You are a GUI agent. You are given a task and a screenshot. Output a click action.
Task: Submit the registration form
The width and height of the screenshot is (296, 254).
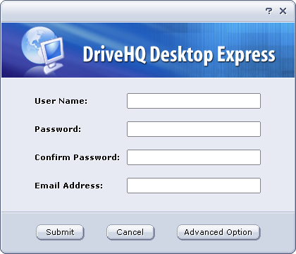pyautogui.click(x=60, y=232)
